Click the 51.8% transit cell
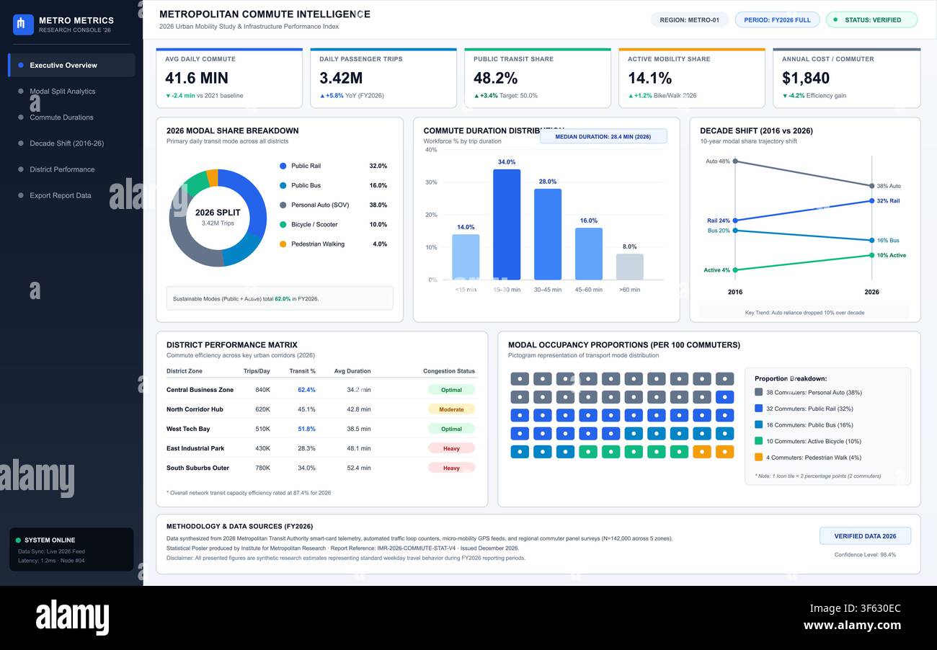The image size is (937, 650). tap(306, 429)
